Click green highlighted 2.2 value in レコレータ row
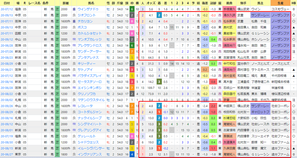This screenshot has width=297, height=158. tap(213, 106)
